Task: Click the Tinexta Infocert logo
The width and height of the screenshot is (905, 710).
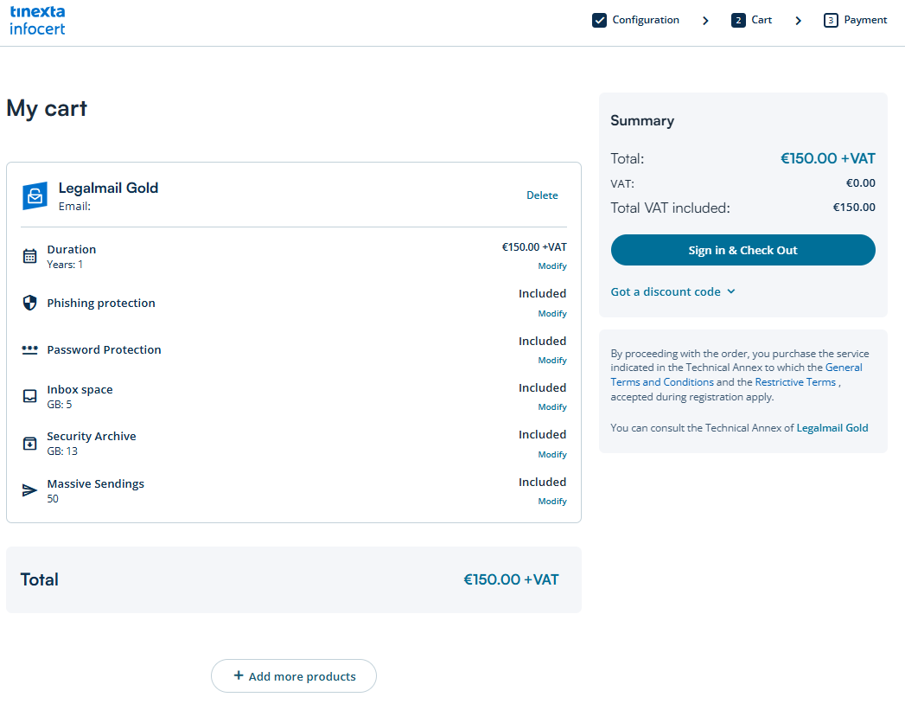Action: [37, 20]
